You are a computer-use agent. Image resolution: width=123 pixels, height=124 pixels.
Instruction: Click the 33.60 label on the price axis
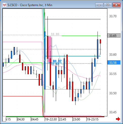tap(113, 55)
